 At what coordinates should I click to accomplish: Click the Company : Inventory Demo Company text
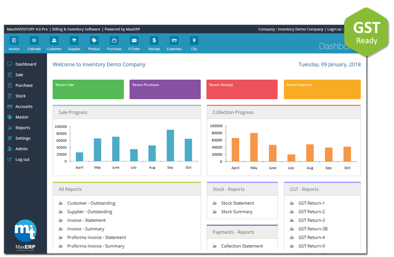click(x=291, y=29)
